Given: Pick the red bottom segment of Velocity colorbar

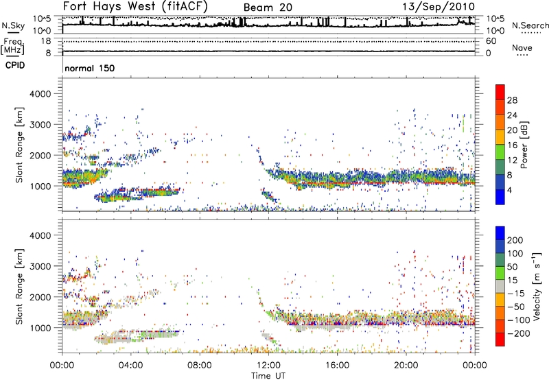Looking at the screenshot, I should pyautogui.click(x=500, y=340).
